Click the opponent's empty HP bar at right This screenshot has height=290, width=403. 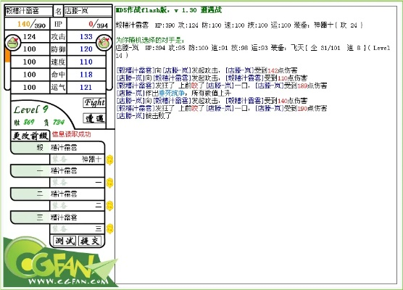[x=109, y=69]
